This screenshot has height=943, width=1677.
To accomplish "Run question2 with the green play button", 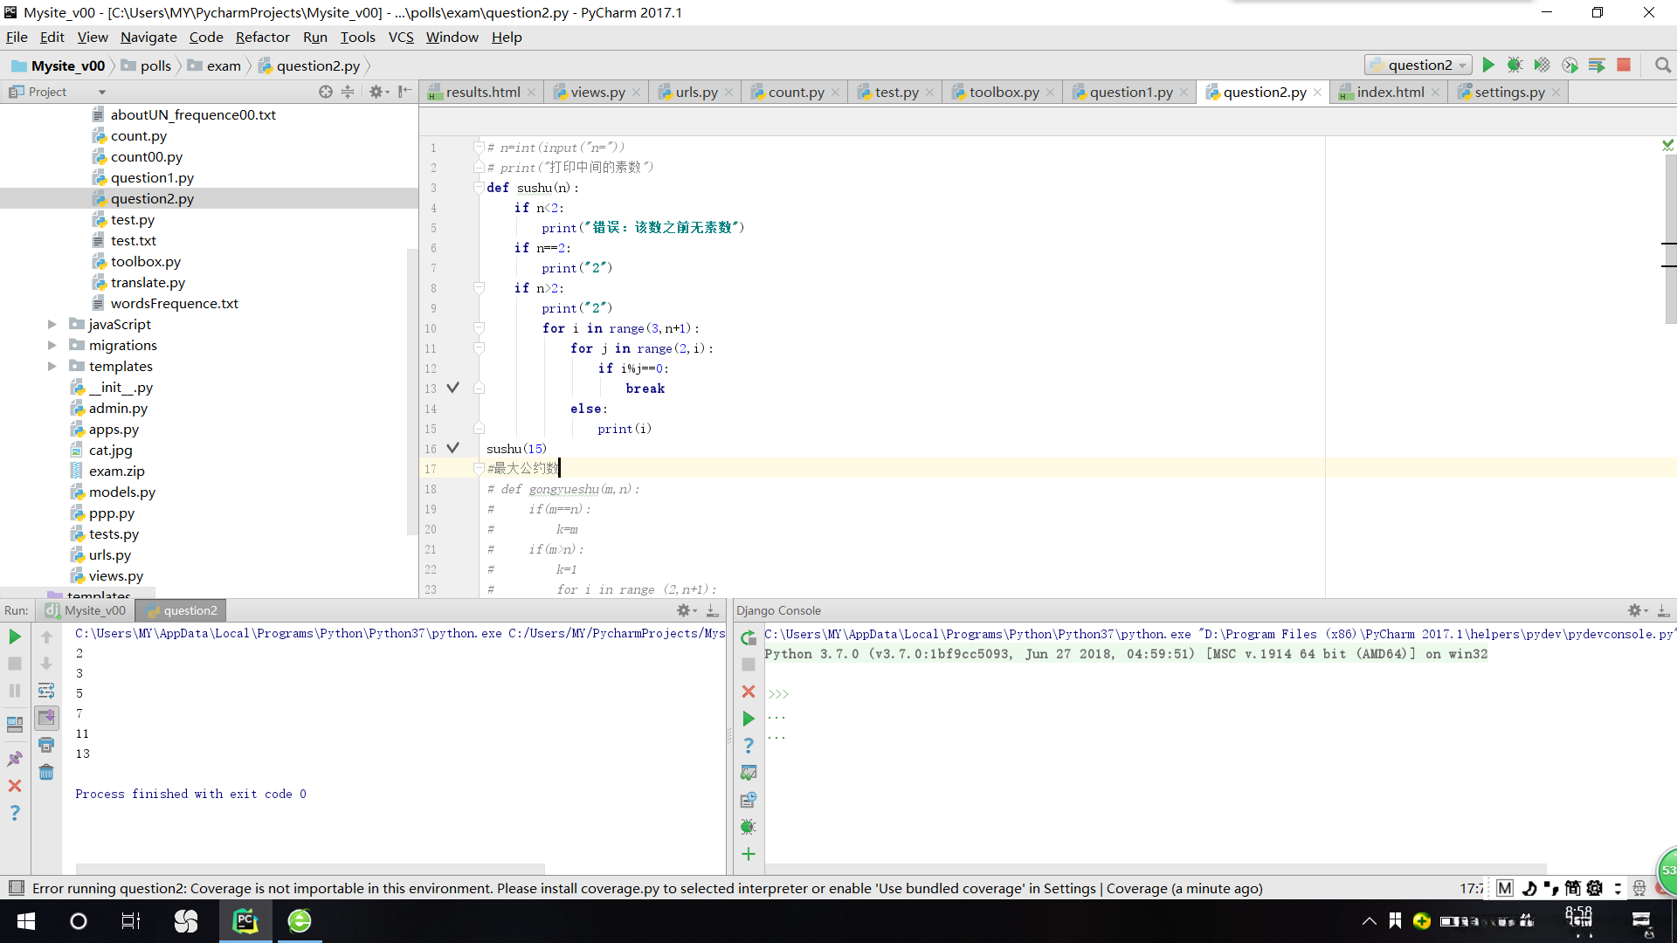I will pyautogui.click(x=1488, y=65).
